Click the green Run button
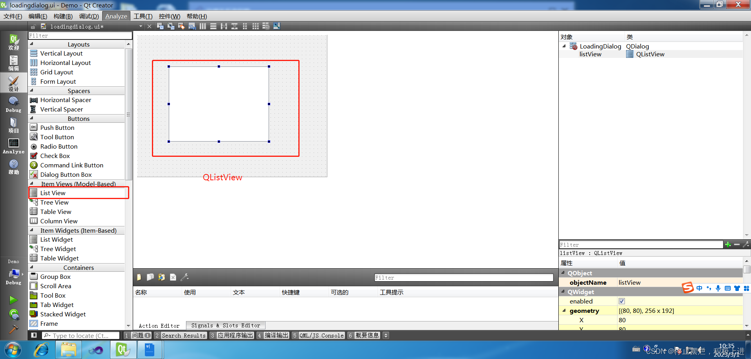The image size is (751, 359). click(14, 300)
